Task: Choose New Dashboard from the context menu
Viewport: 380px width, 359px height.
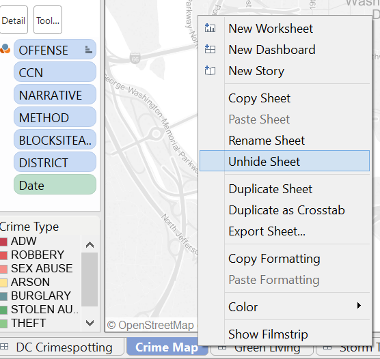Action: coord(284,50)
